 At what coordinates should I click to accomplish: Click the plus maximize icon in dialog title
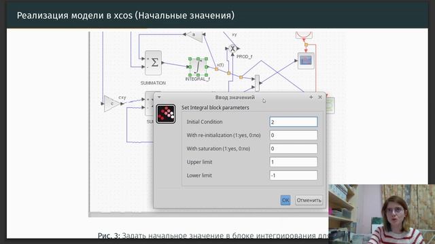[311, 97]
